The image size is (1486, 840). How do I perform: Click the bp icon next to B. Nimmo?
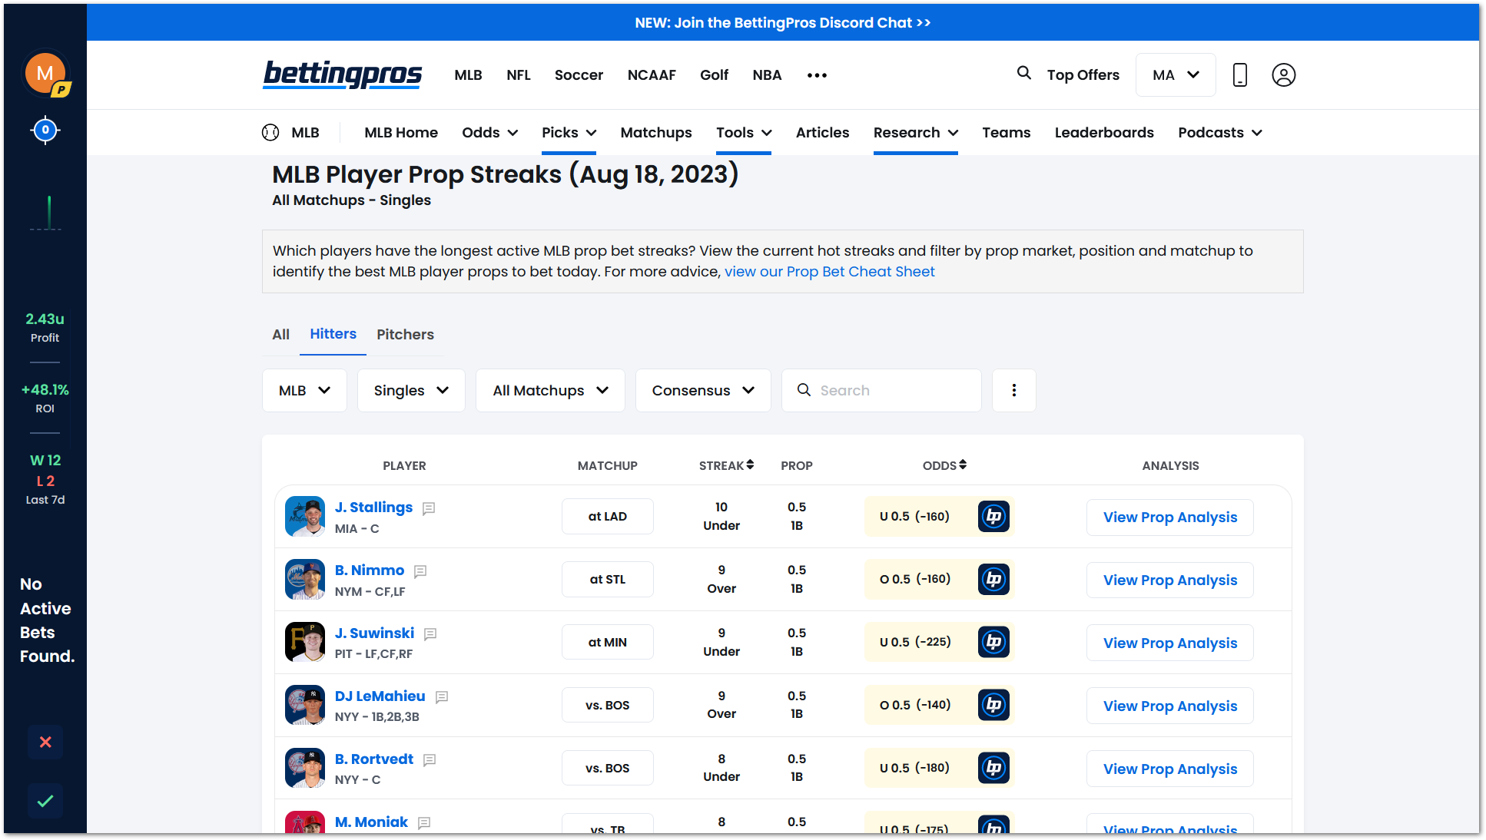994,579
